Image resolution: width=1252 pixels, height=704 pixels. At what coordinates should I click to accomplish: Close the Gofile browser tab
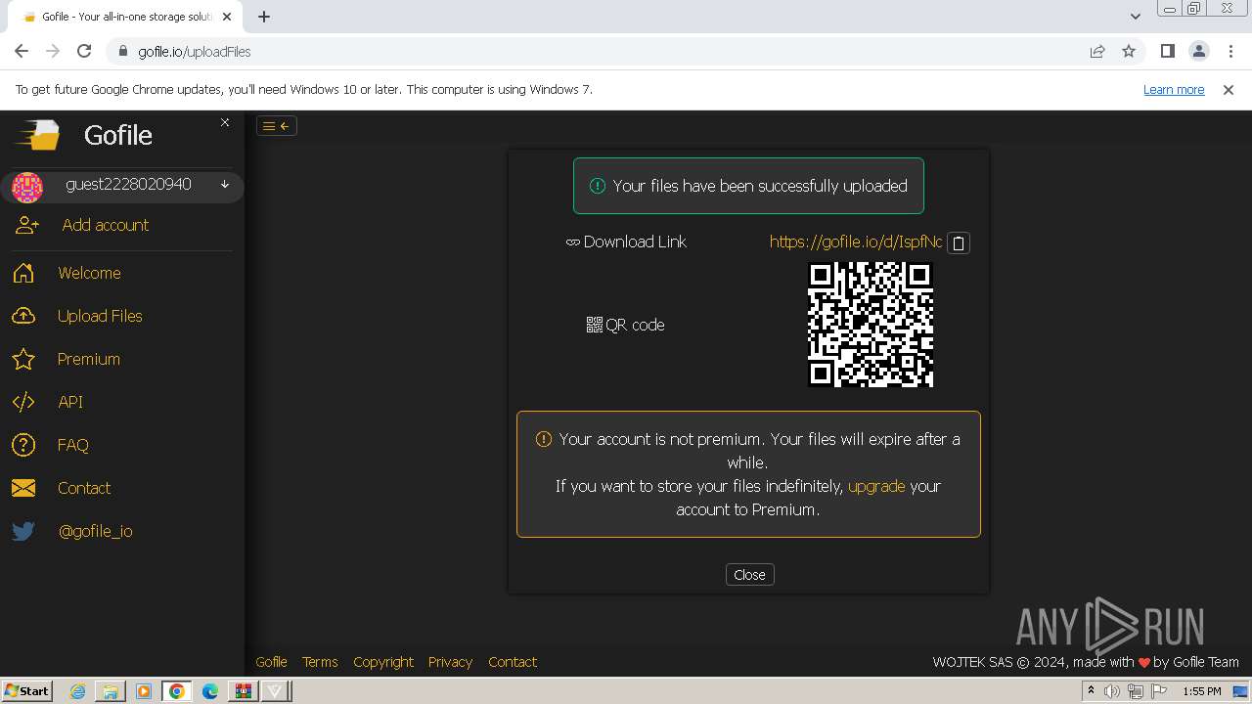tap(228, 17)
